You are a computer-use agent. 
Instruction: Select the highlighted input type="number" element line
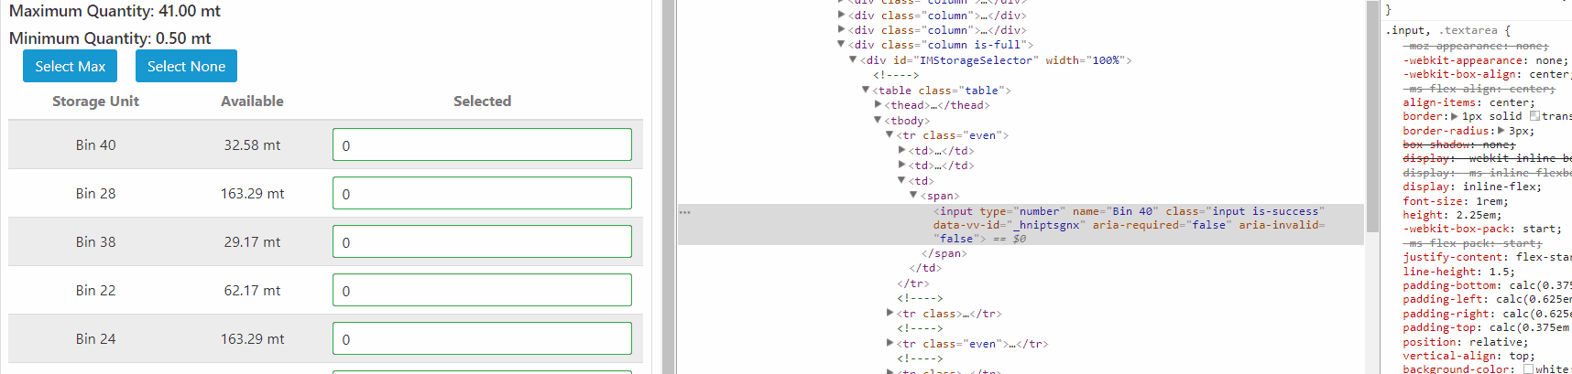click(x=1021, y=225)
